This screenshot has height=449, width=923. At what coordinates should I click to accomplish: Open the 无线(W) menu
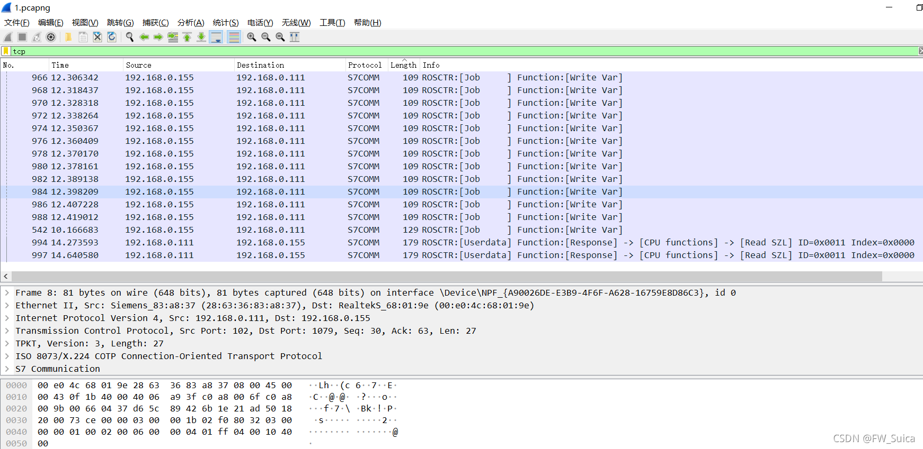296,23
